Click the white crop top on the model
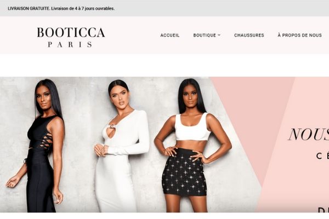 tap(192, 127)
